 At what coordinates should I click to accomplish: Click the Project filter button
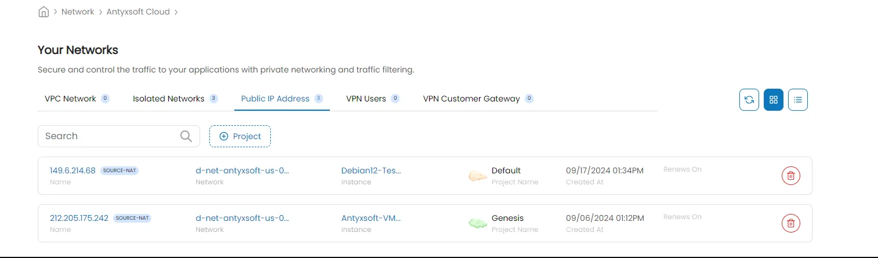click(240, 136)
